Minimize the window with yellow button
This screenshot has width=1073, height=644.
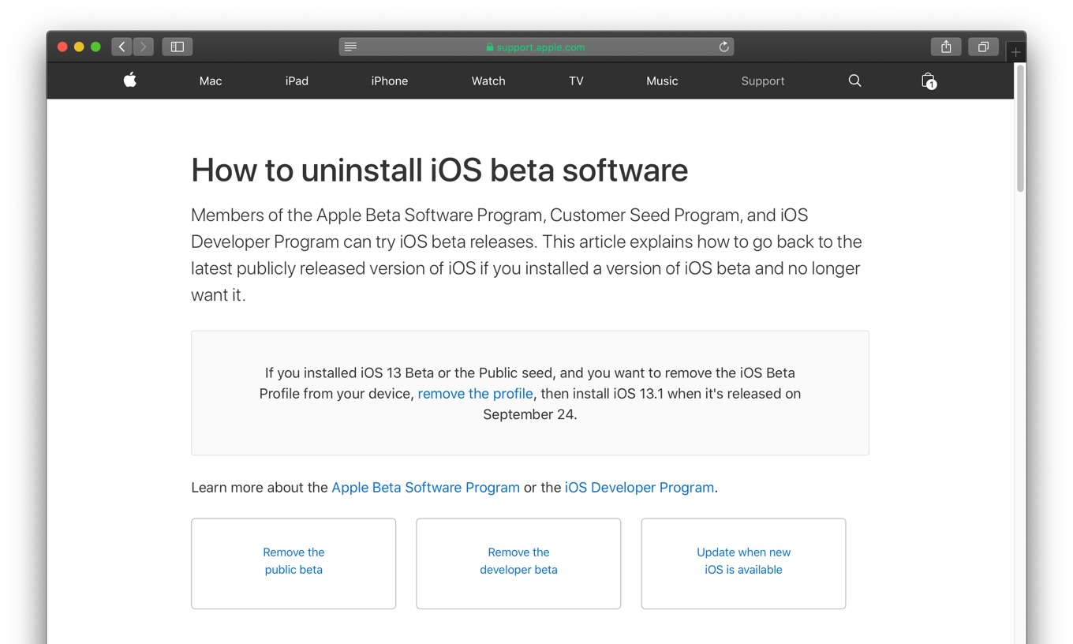coord(79,47)
